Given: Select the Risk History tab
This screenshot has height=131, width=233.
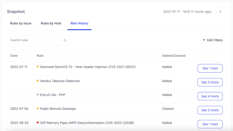Looking at the screenshot, I should [x=79, y=23].
